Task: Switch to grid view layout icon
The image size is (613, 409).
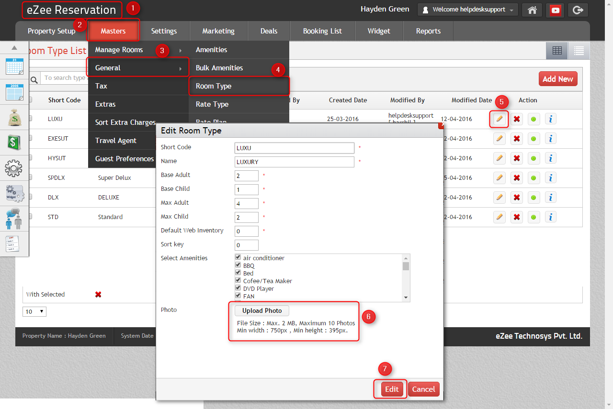Action: pos(557,50)
